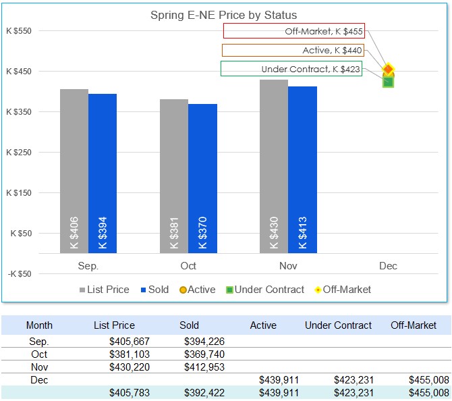This screenshot has width=452, height=401.
Task: Select the chart title Spring E-NE Price by Status
Action: tap(223, 15)
